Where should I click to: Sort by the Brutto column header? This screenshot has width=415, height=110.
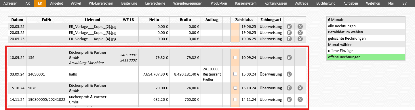tap(185, 20)
